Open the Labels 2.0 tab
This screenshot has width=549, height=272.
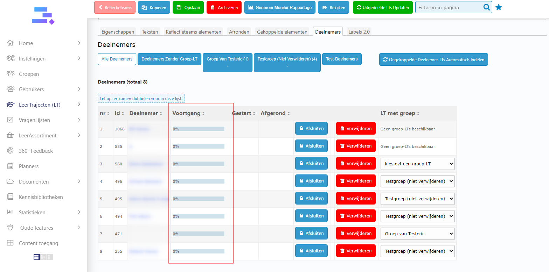(359, 32)
